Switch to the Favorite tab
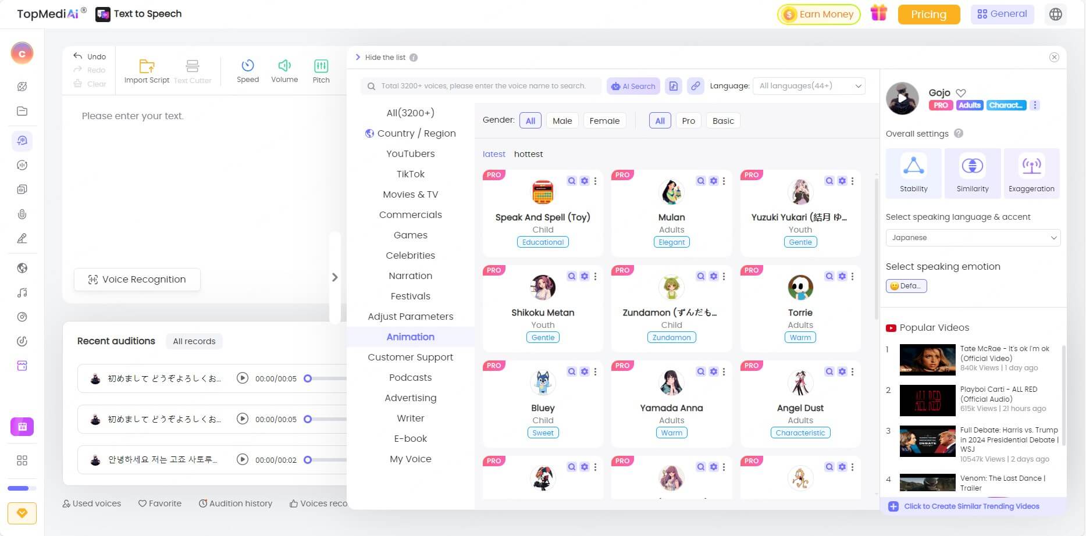Screen dimensions: 1086x536 point(160,503)
